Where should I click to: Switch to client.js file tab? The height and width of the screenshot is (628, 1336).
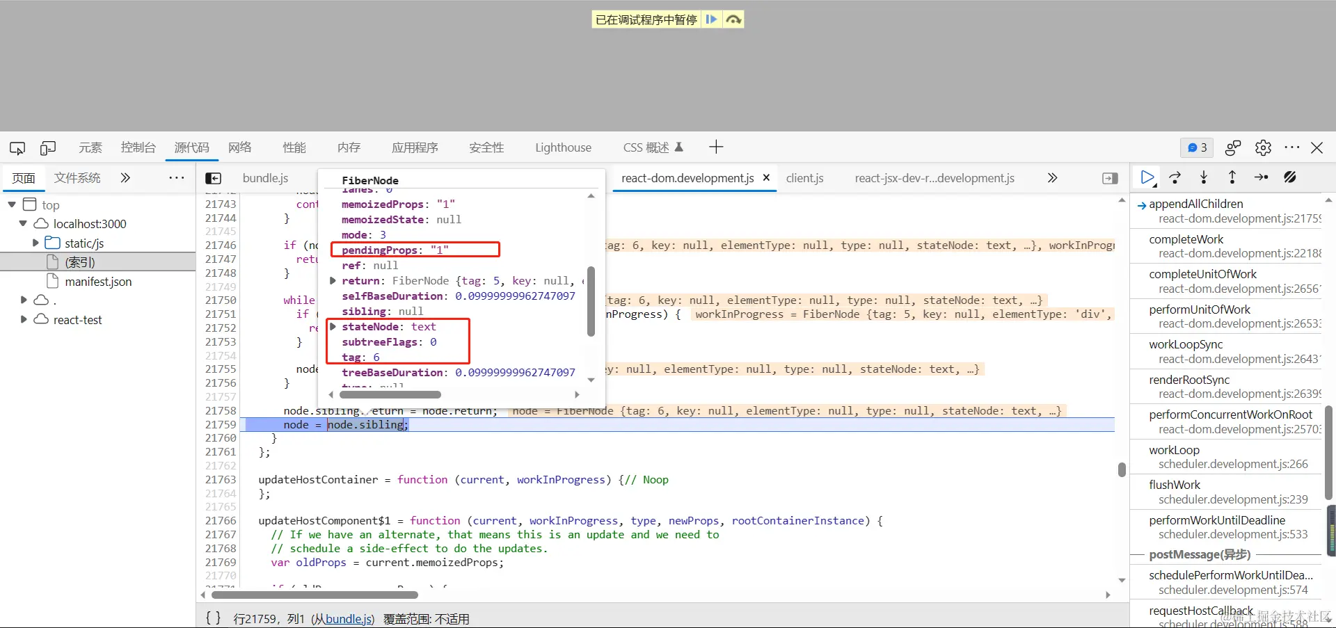coord(804,178)
